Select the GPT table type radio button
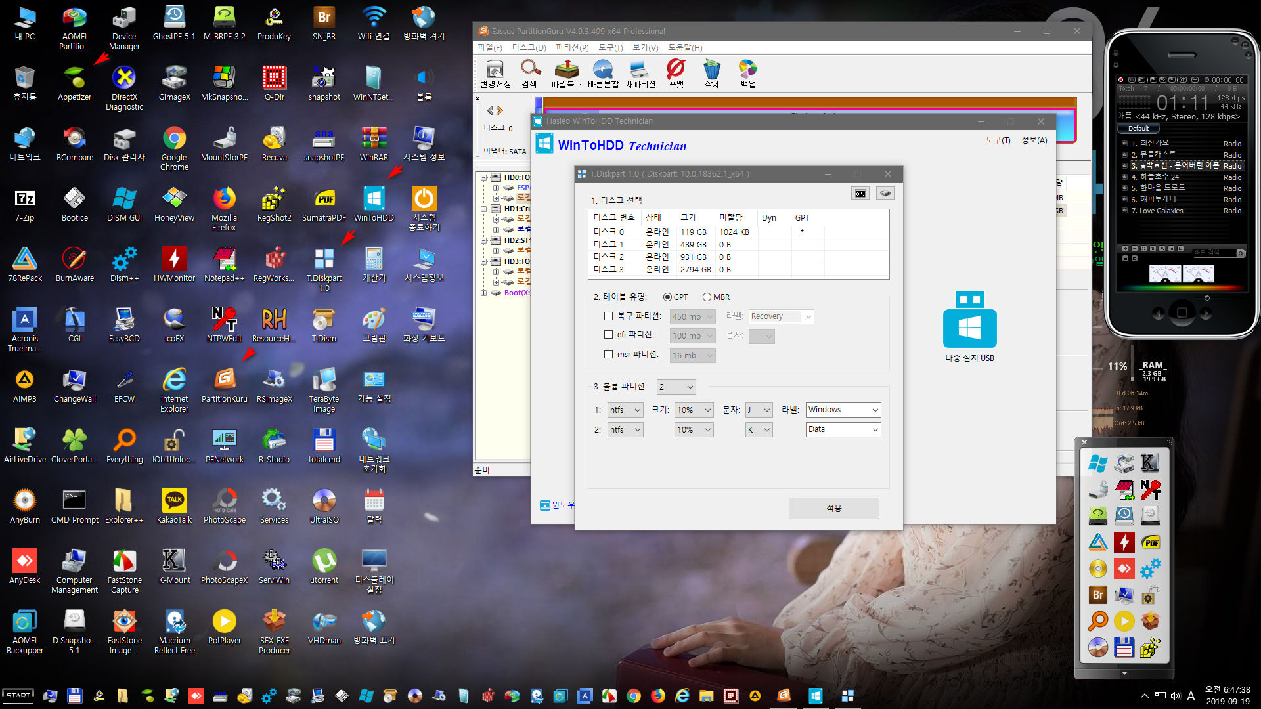Image resolution: width=1261 pixels, height=709 pixels. 668,297
